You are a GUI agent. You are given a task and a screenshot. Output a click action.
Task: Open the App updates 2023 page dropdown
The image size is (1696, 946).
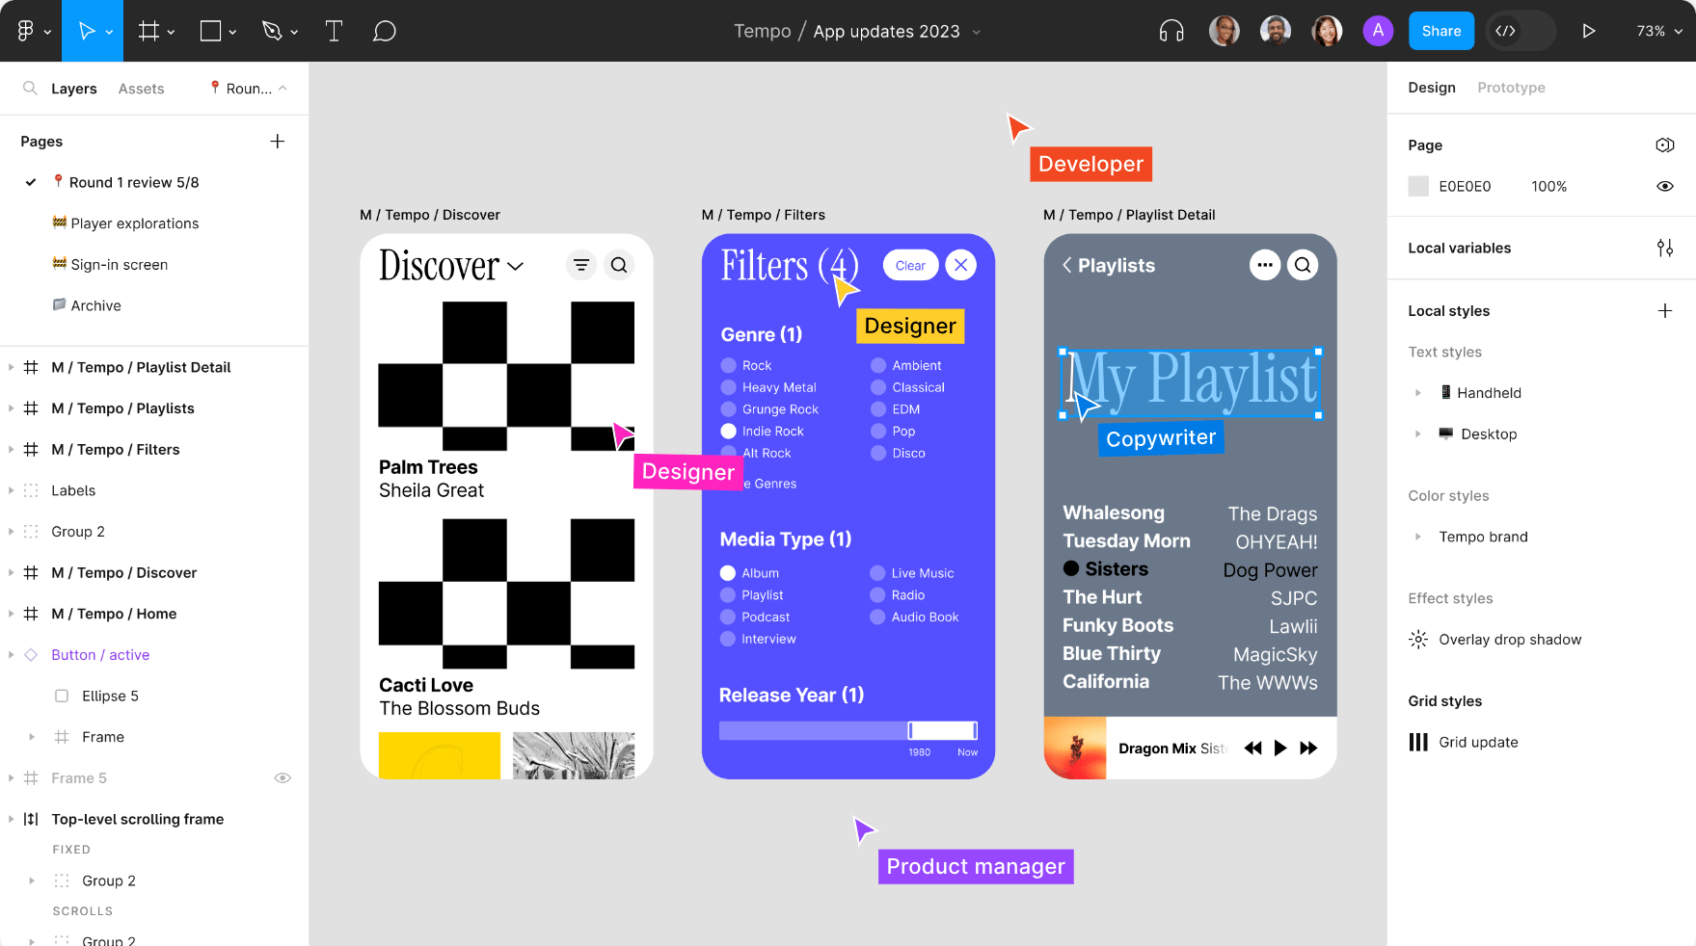977,31
